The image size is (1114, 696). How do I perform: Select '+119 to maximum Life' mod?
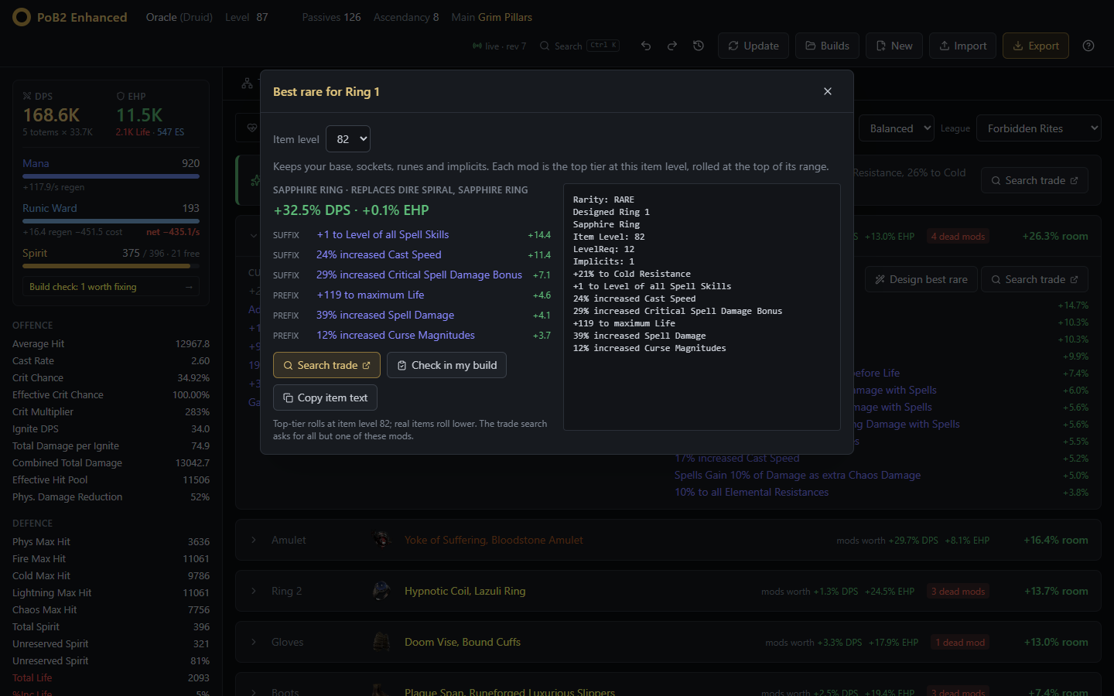tap(370, 295)
